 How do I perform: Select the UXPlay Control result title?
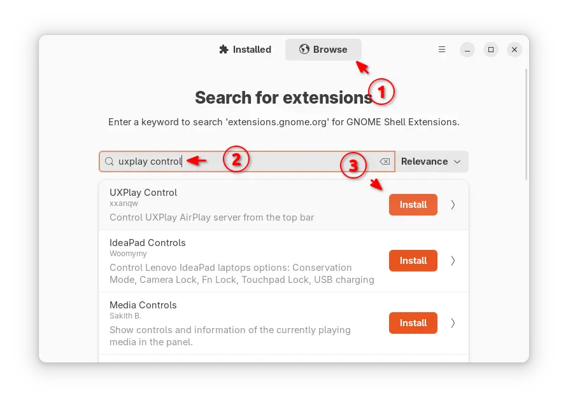point(143,193)
